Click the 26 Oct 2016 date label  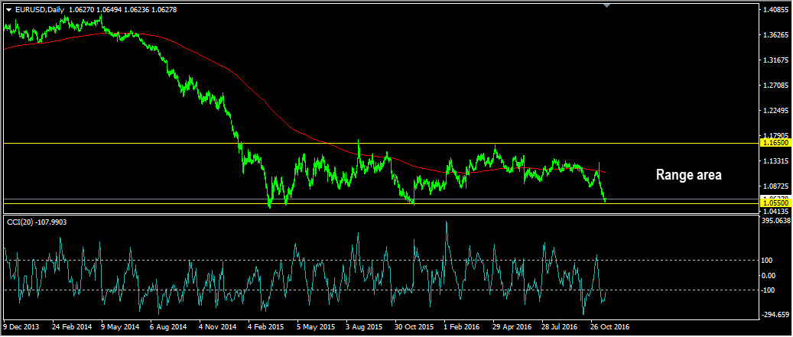[609, 327]
